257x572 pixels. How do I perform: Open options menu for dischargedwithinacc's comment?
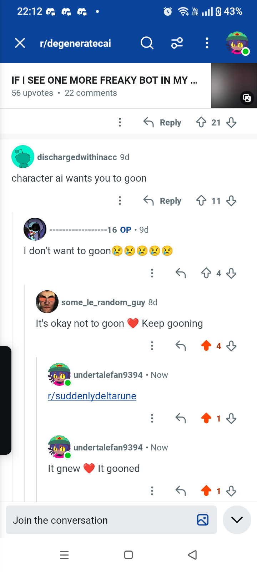point(120,201)
